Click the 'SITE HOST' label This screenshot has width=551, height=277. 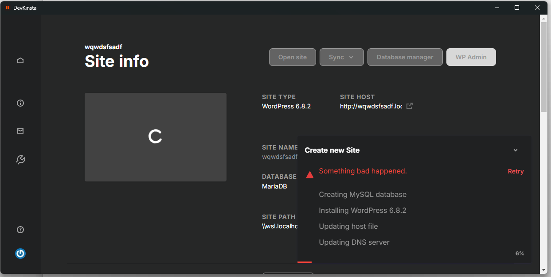click(x=357, y=97)
